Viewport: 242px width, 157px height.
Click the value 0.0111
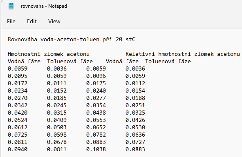point(57,83)
